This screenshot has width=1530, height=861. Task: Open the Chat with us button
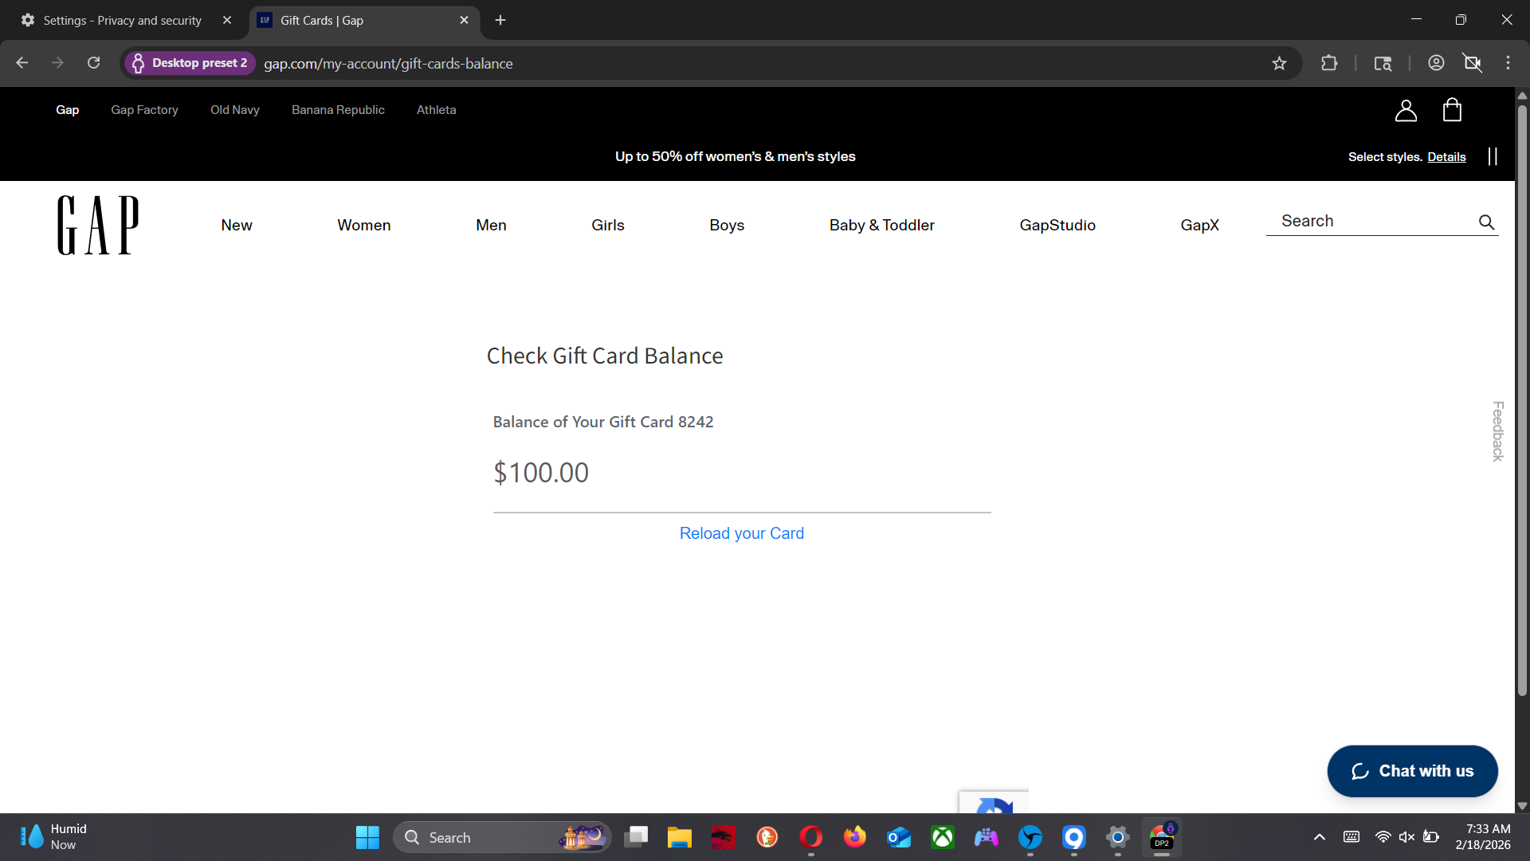[x=1412, y=771]
